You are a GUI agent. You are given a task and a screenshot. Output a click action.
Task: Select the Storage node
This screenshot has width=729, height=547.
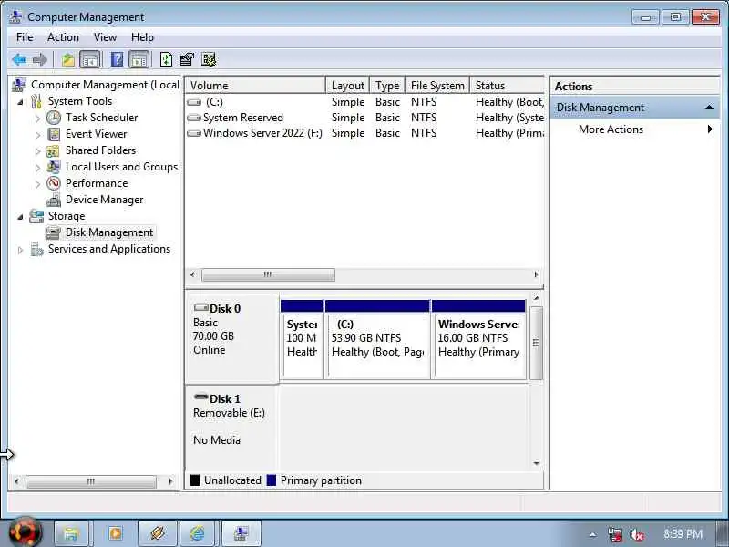67,216
